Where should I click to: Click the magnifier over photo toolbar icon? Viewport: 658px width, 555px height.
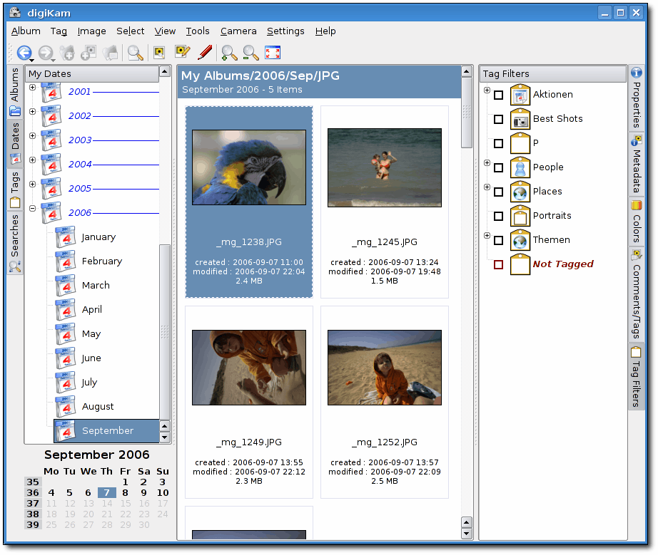click(135, 53)
